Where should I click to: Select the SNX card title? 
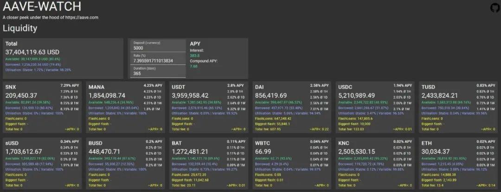pos(11,87)
